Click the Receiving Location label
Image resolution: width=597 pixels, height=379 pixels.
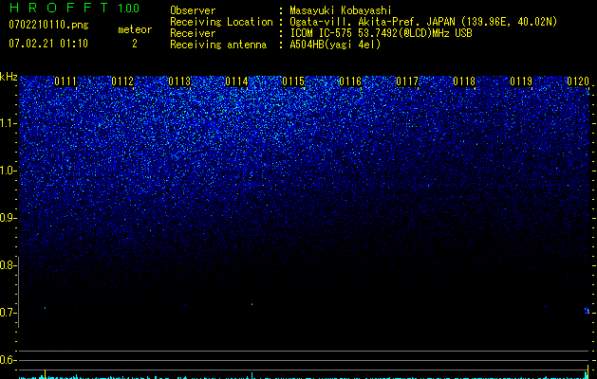pyautogui.click(x=221, y=22)
